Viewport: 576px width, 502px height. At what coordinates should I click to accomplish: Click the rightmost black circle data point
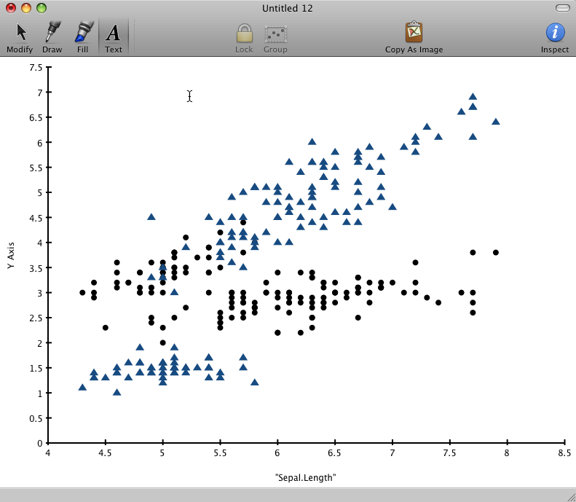pyautogui.click(x=496, y=253)
